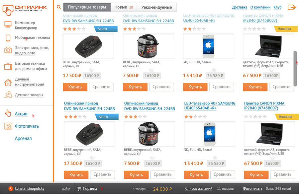299x194 pixels.
Task: Click the shopping cart icon
Action: pyautogui.click(x=79, y=189)
